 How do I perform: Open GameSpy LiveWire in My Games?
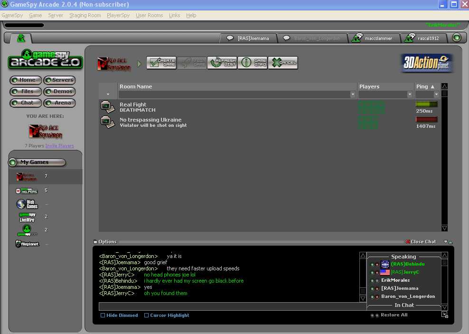click(27, 217)
